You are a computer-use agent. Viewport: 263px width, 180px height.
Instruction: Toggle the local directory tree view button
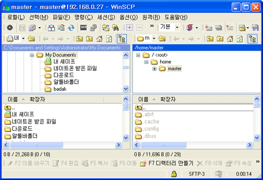[122, 39]
